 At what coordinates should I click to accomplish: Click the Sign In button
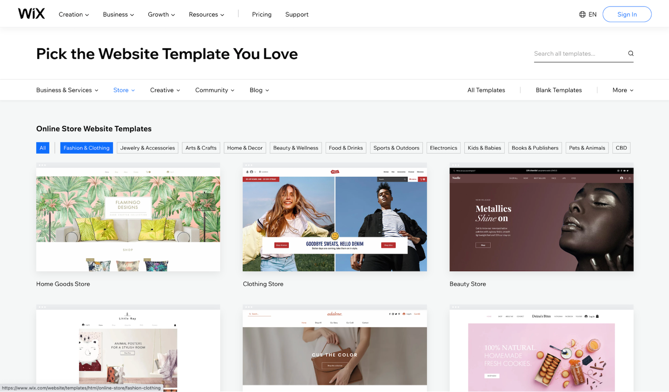[627, 14]
